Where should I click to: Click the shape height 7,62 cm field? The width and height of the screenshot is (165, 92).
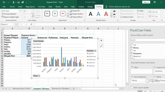click(155, 12)
